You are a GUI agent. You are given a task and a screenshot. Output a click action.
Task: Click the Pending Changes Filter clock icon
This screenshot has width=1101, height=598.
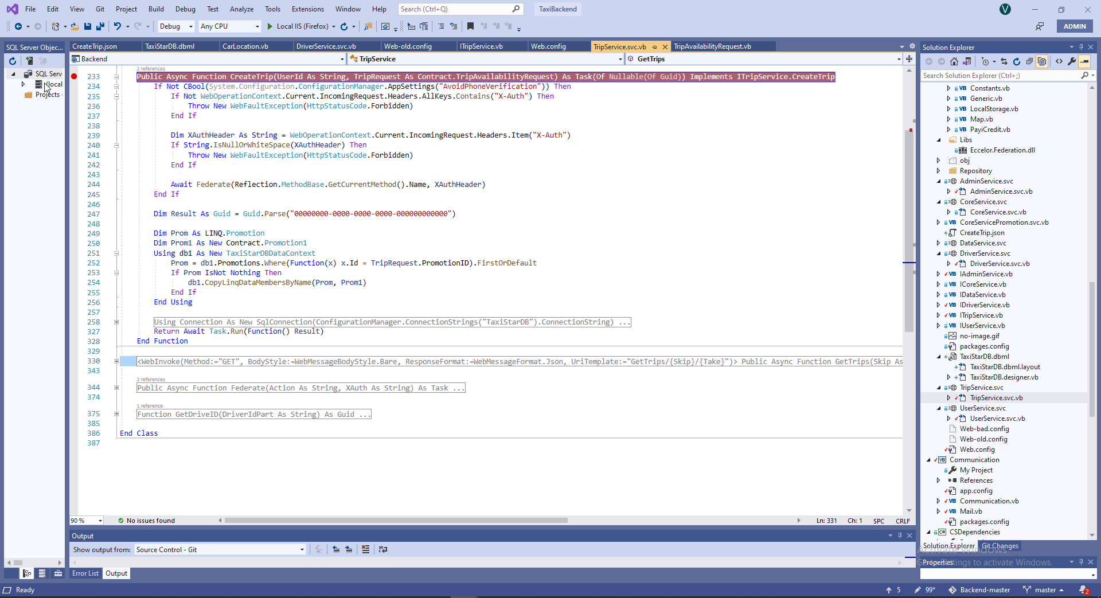[x=985, y=61]
